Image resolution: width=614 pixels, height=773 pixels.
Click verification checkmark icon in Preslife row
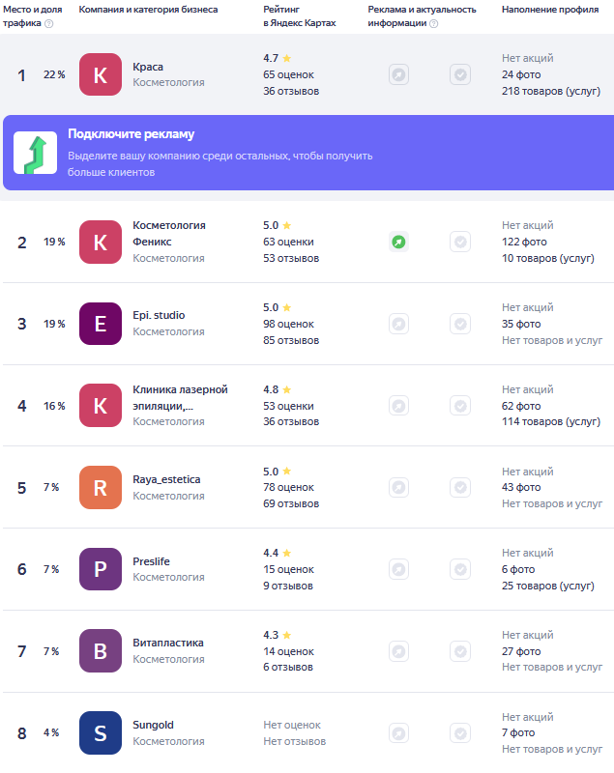(x=460, y=569)
